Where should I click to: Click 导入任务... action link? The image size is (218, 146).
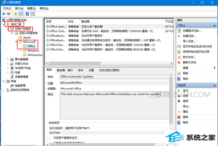tap(189, 41)
